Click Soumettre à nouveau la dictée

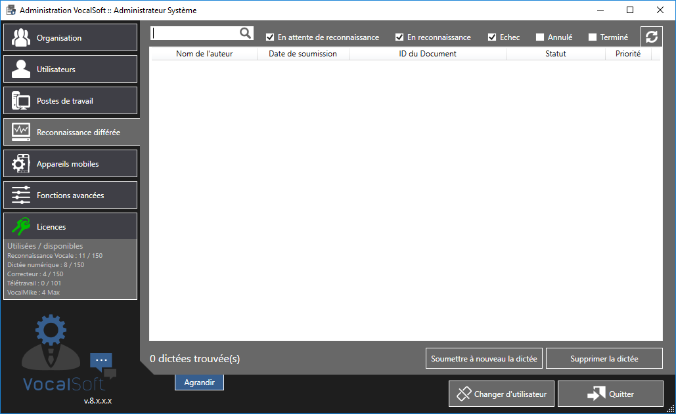point(484,358)
